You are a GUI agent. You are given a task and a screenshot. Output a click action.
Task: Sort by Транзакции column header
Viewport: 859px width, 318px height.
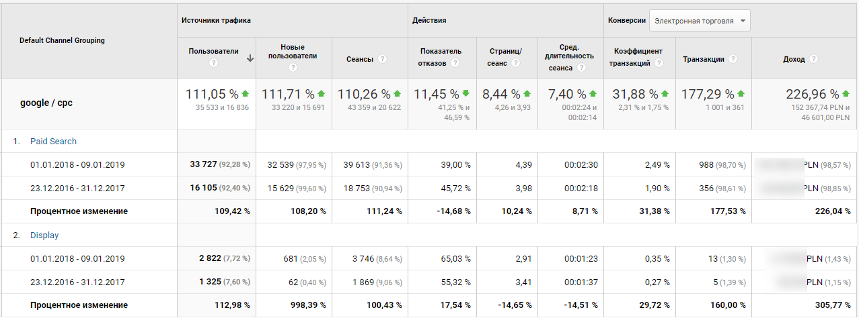(704, 59)
